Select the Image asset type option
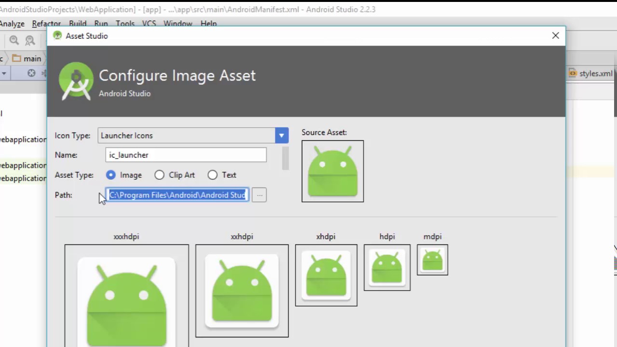This screenshot has height=347, width=617. click(111, 175)
